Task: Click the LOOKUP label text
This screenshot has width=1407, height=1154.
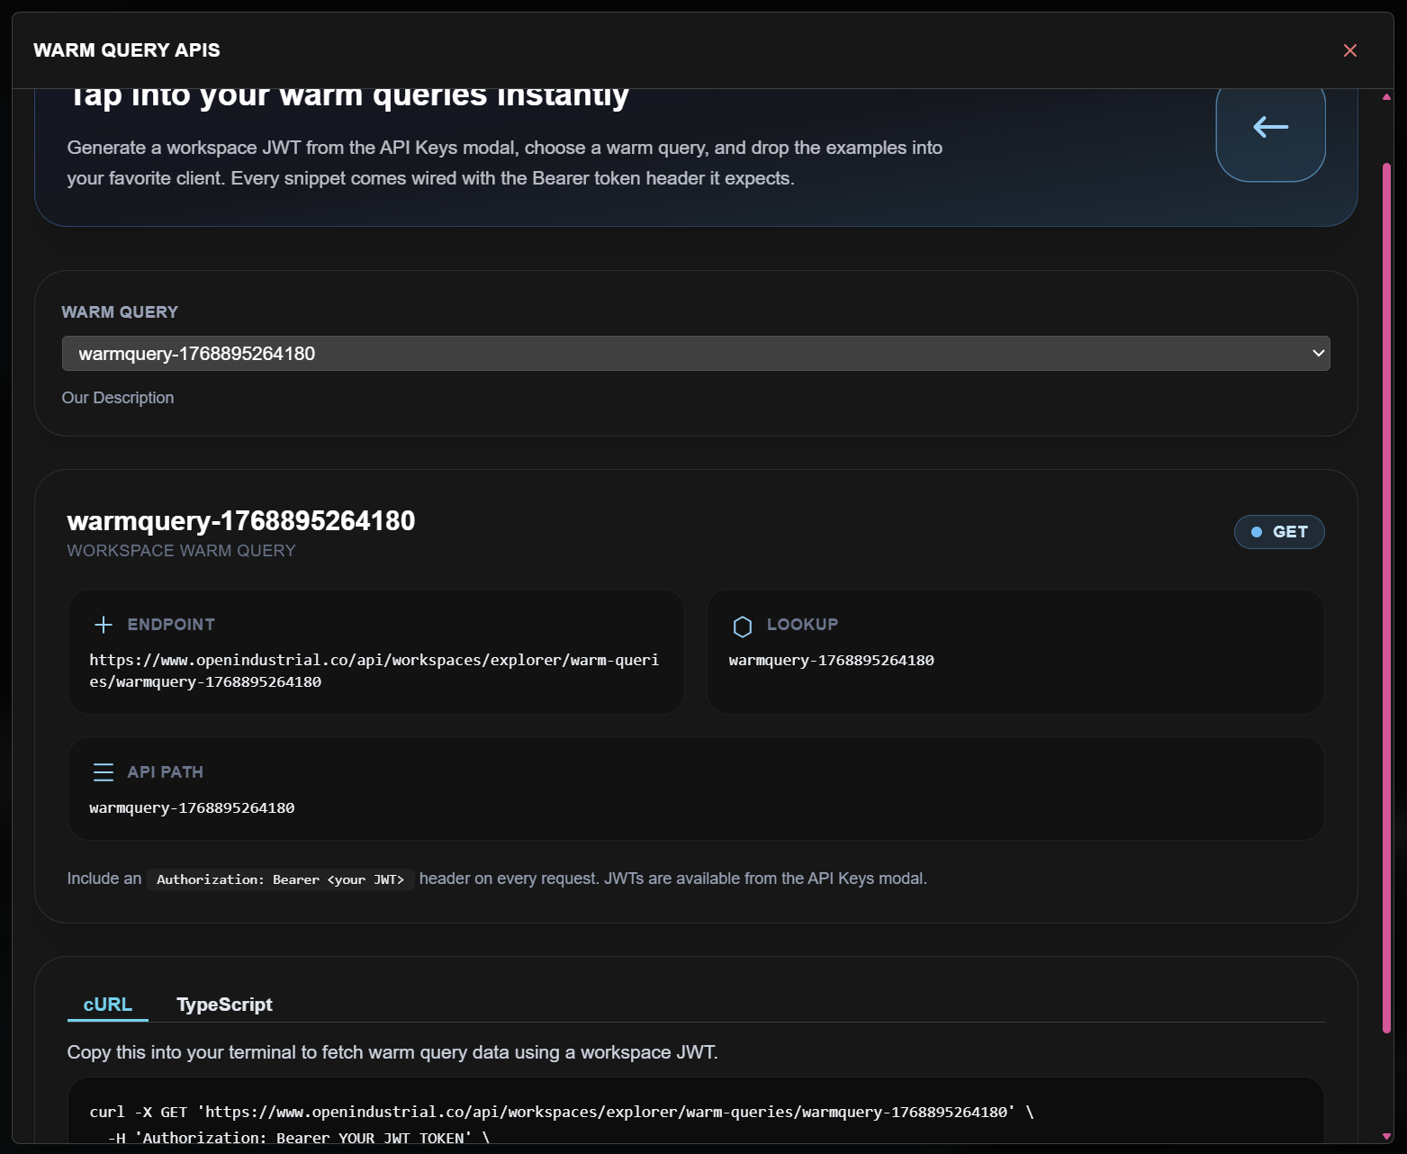Action: click(802, 625)
